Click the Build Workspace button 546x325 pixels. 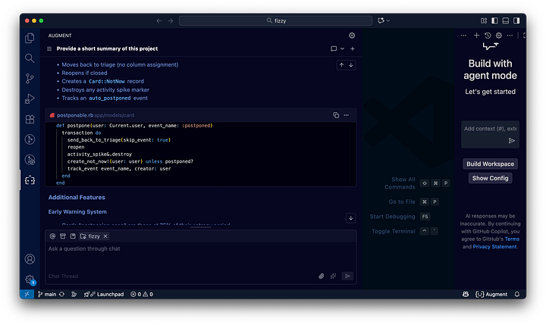491,164
